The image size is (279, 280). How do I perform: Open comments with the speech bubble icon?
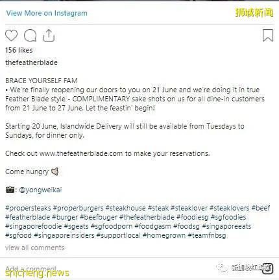tap(30, 36)
